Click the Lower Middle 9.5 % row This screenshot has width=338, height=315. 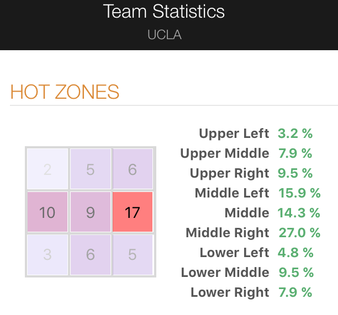coord(247,273)
